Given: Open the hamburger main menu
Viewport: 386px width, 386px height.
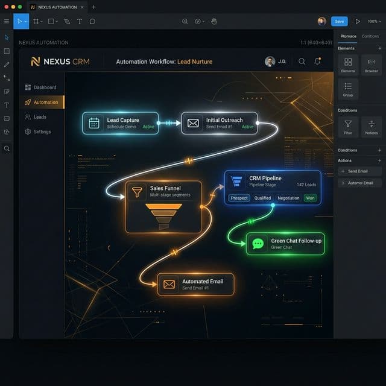Looking at the screenshot, I should 7,22.
